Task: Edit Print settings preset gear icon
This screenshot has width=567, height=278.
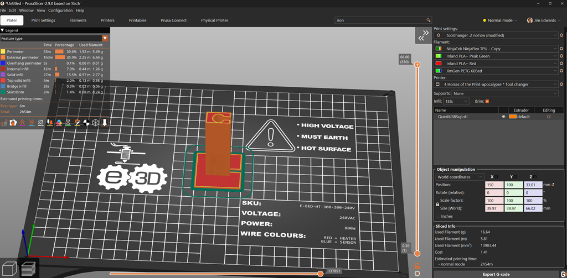Action: (561, 35)
